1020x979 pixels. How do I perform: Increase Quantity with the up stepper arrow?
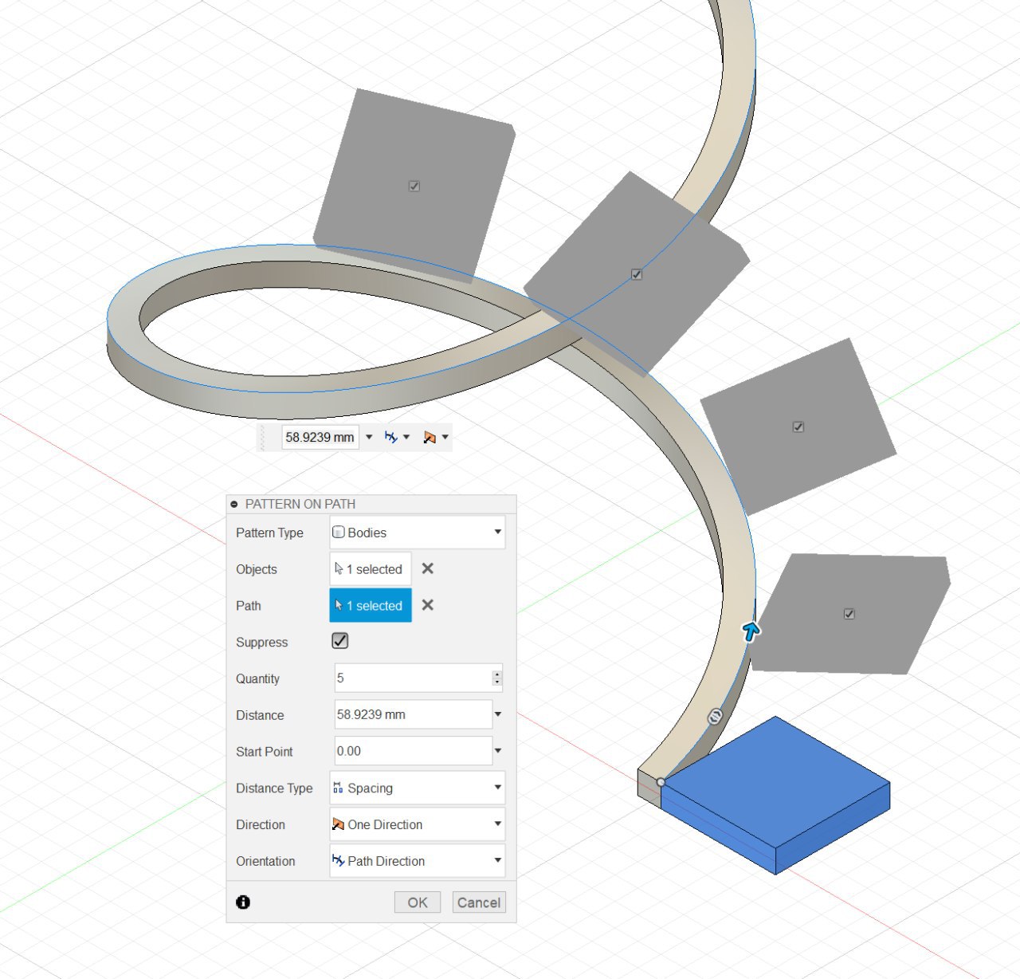click(x=497, y=674)
